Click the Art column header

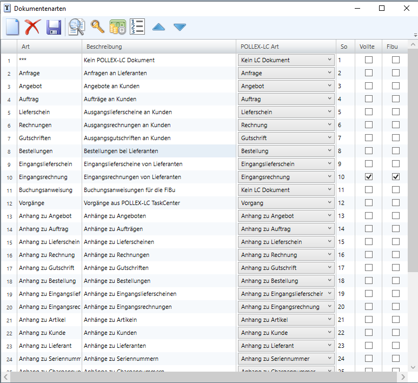click(x=49, y=47)
